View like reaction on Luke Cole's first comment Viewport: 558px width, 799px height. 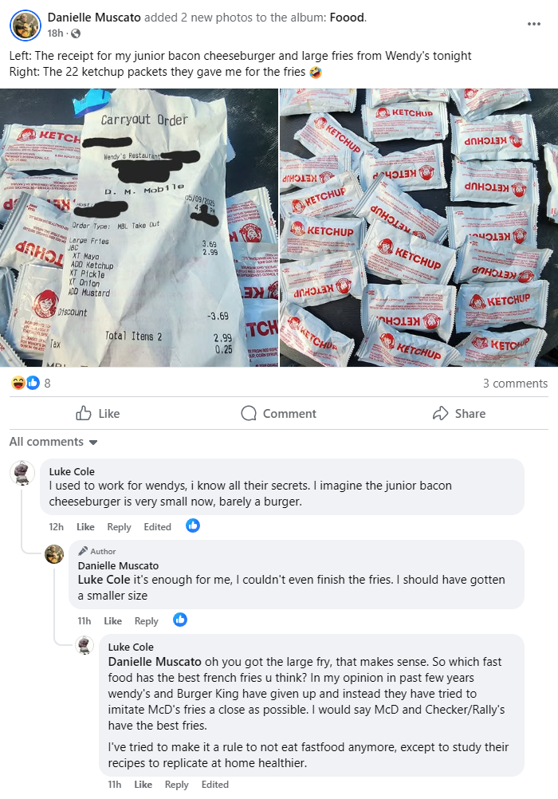[193, 525]
